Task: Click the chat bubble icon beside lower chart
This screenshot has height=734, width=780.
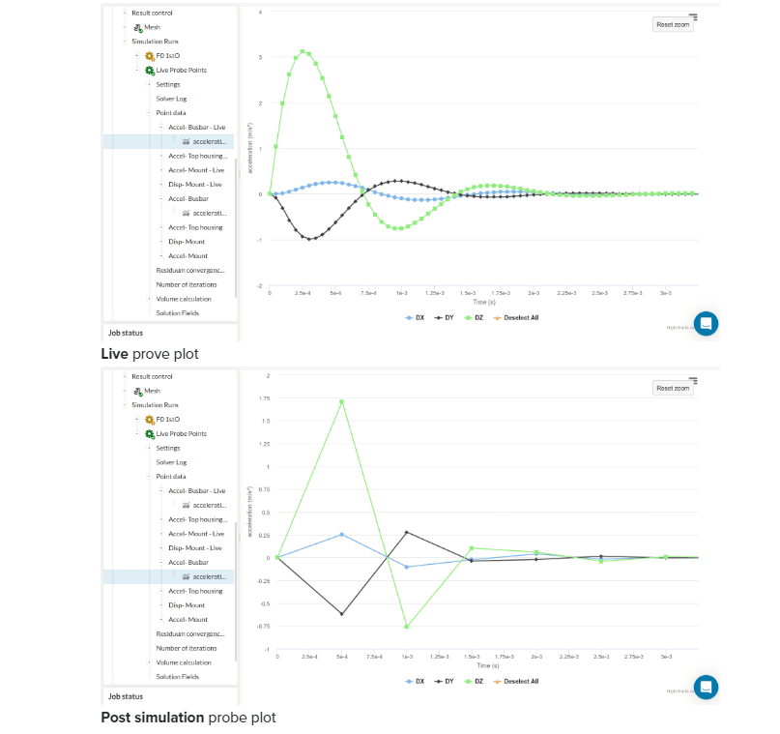Action: (x=706, y=688)
